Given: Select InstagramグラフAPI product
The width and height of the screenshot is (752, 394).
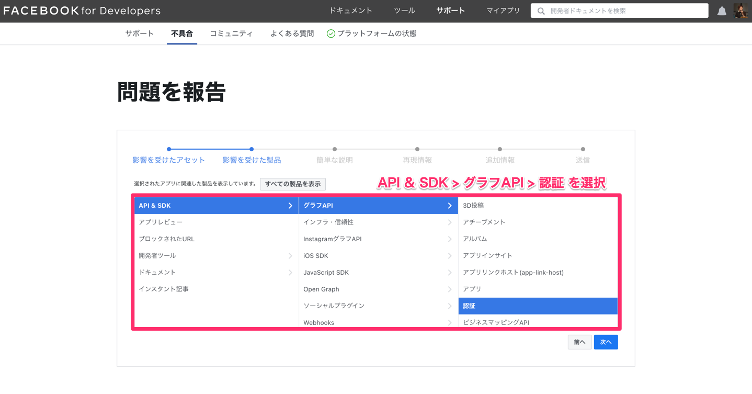Looking at the screenshot, I should (378, 239).
